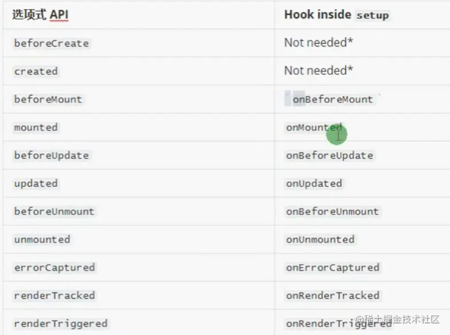Click the beforeCreate option name
Screen dimensions: 450x335
point(52,44)
